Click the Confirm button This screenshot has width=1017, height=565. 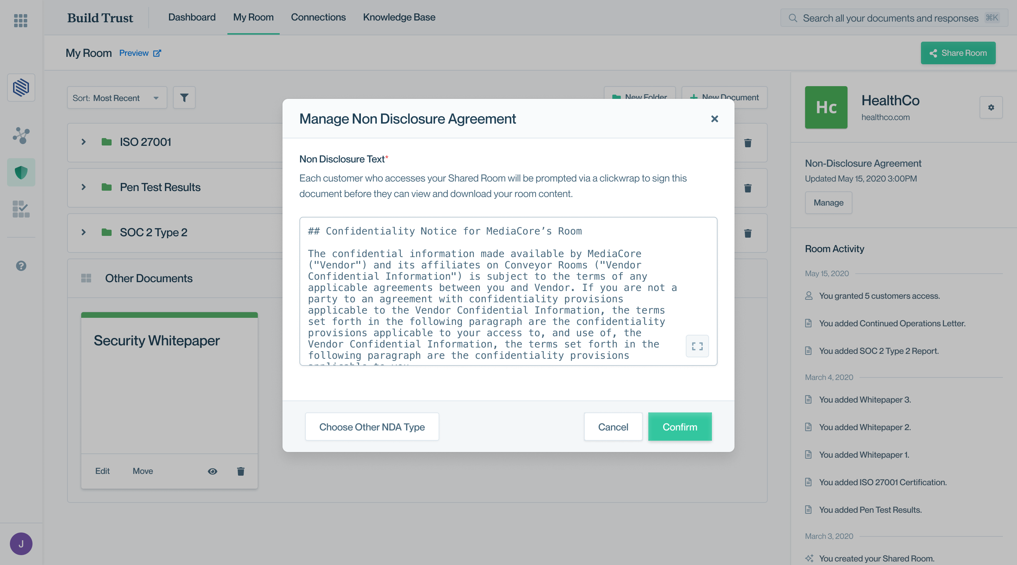(679, 427)
